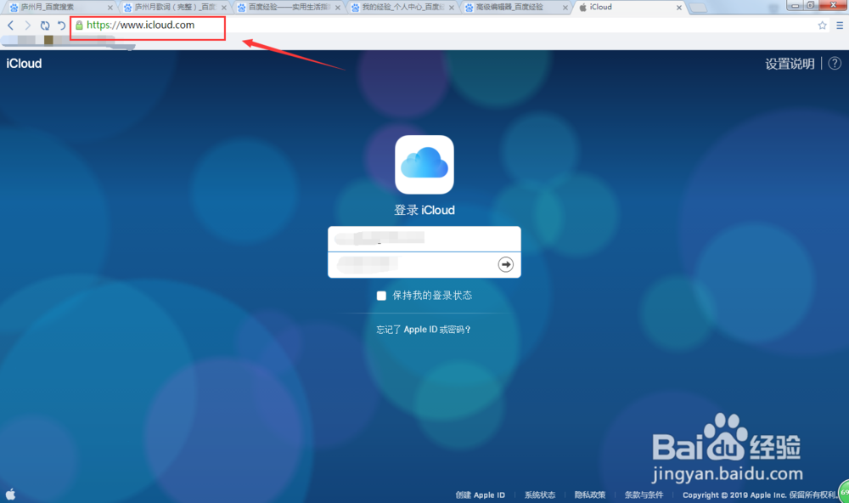Switch to the 庐州月_百度搜索 tab
Screen dimensions: 849x503
pos(59,8)
